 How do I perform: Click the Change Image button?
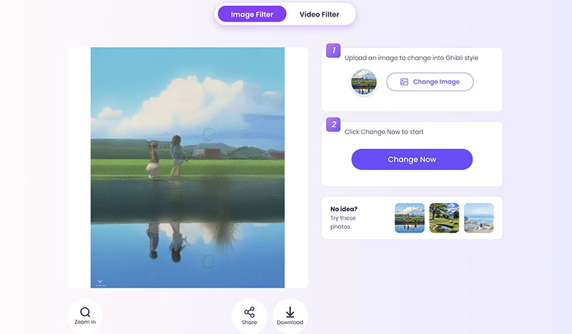[x=430, y=82]
